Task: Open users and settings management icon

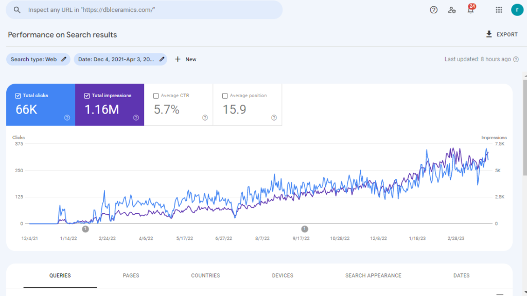Action: (x=452, y=10)
